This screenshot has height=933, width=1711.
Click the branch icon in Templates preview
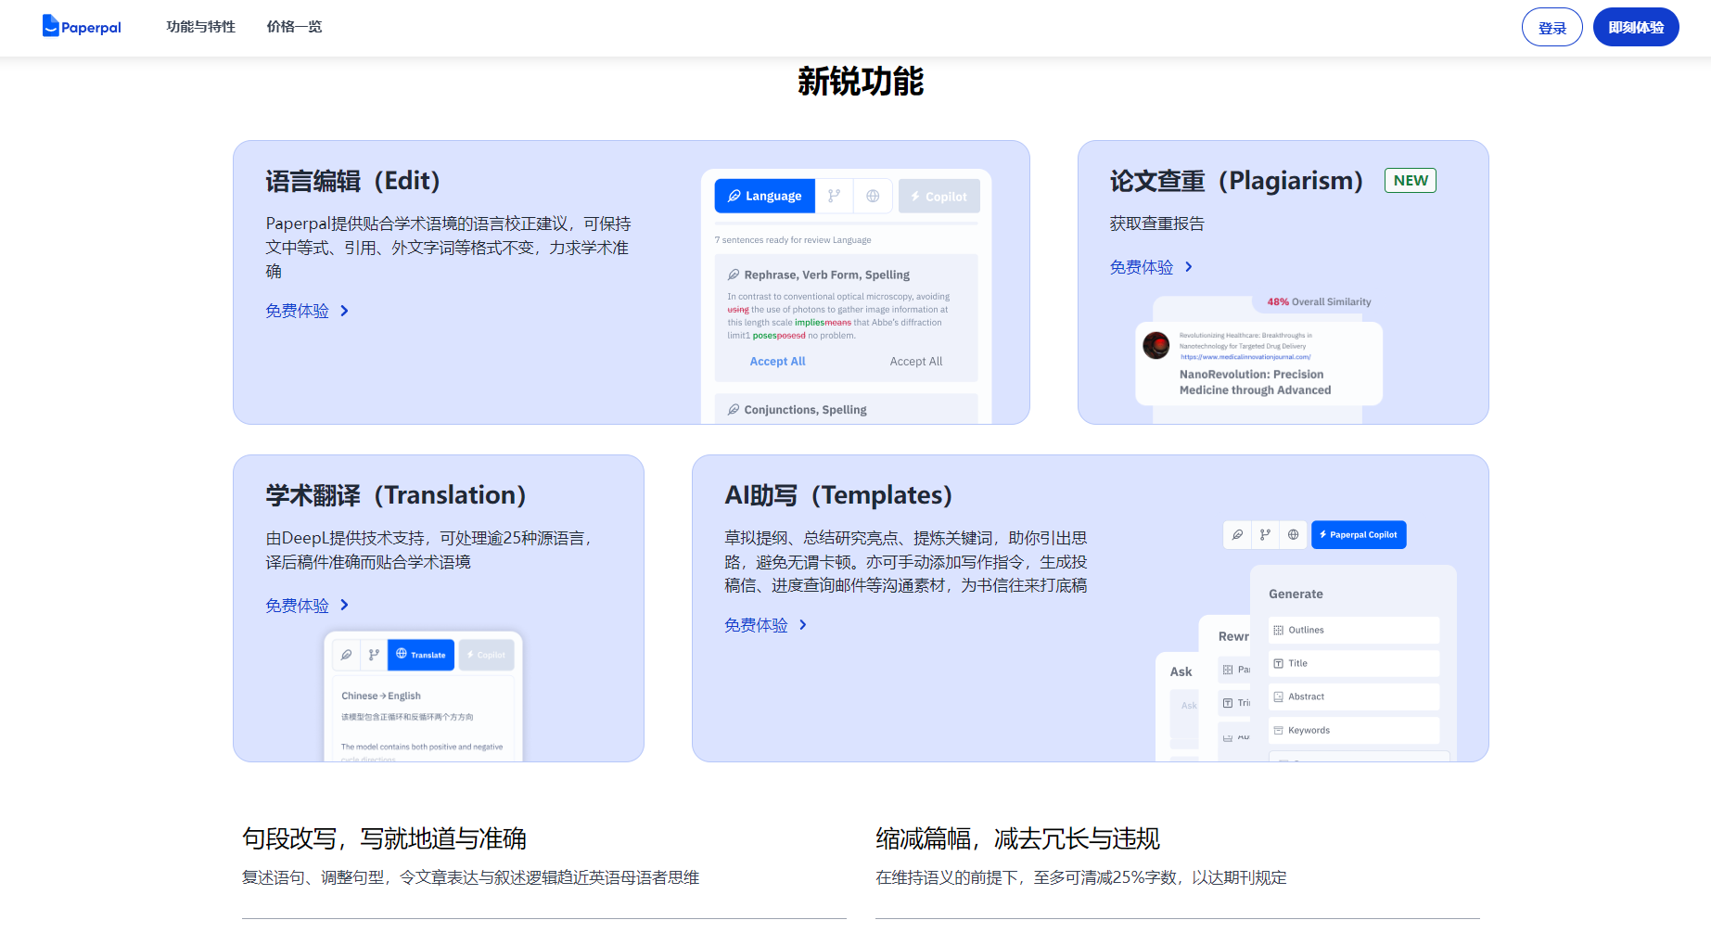coord(1265,534)
